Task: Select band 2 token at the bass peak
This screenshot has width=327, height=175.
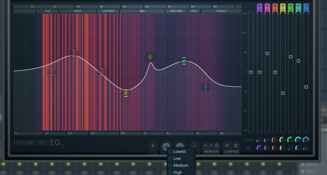Action: pos(74,54)
